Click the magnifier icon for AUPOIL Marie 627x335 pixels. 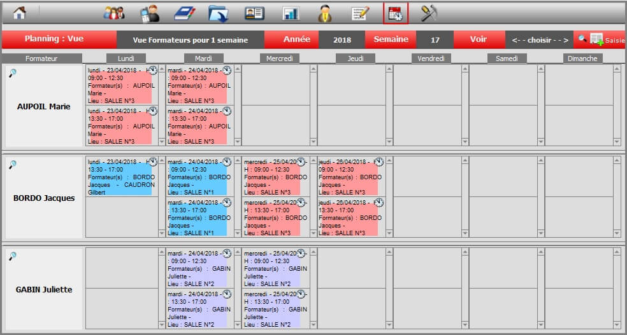coord(13,73)
